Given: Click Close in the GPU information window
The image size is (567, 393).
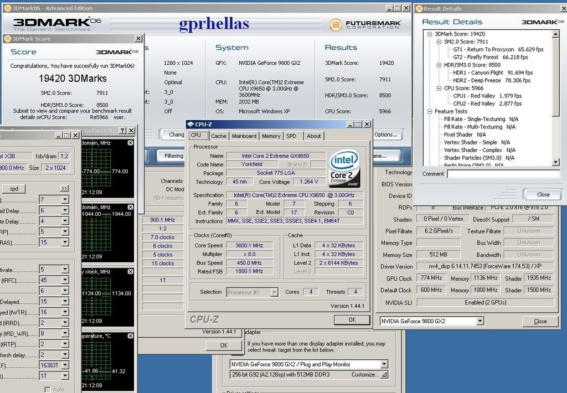Looking at the screenshot, I should click(x=540, y=321).
